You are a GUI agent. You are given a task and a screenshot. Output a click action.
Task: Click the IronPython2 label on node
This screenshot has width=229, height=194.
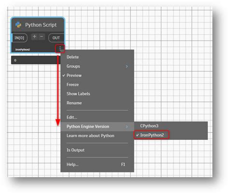point(23,50)
